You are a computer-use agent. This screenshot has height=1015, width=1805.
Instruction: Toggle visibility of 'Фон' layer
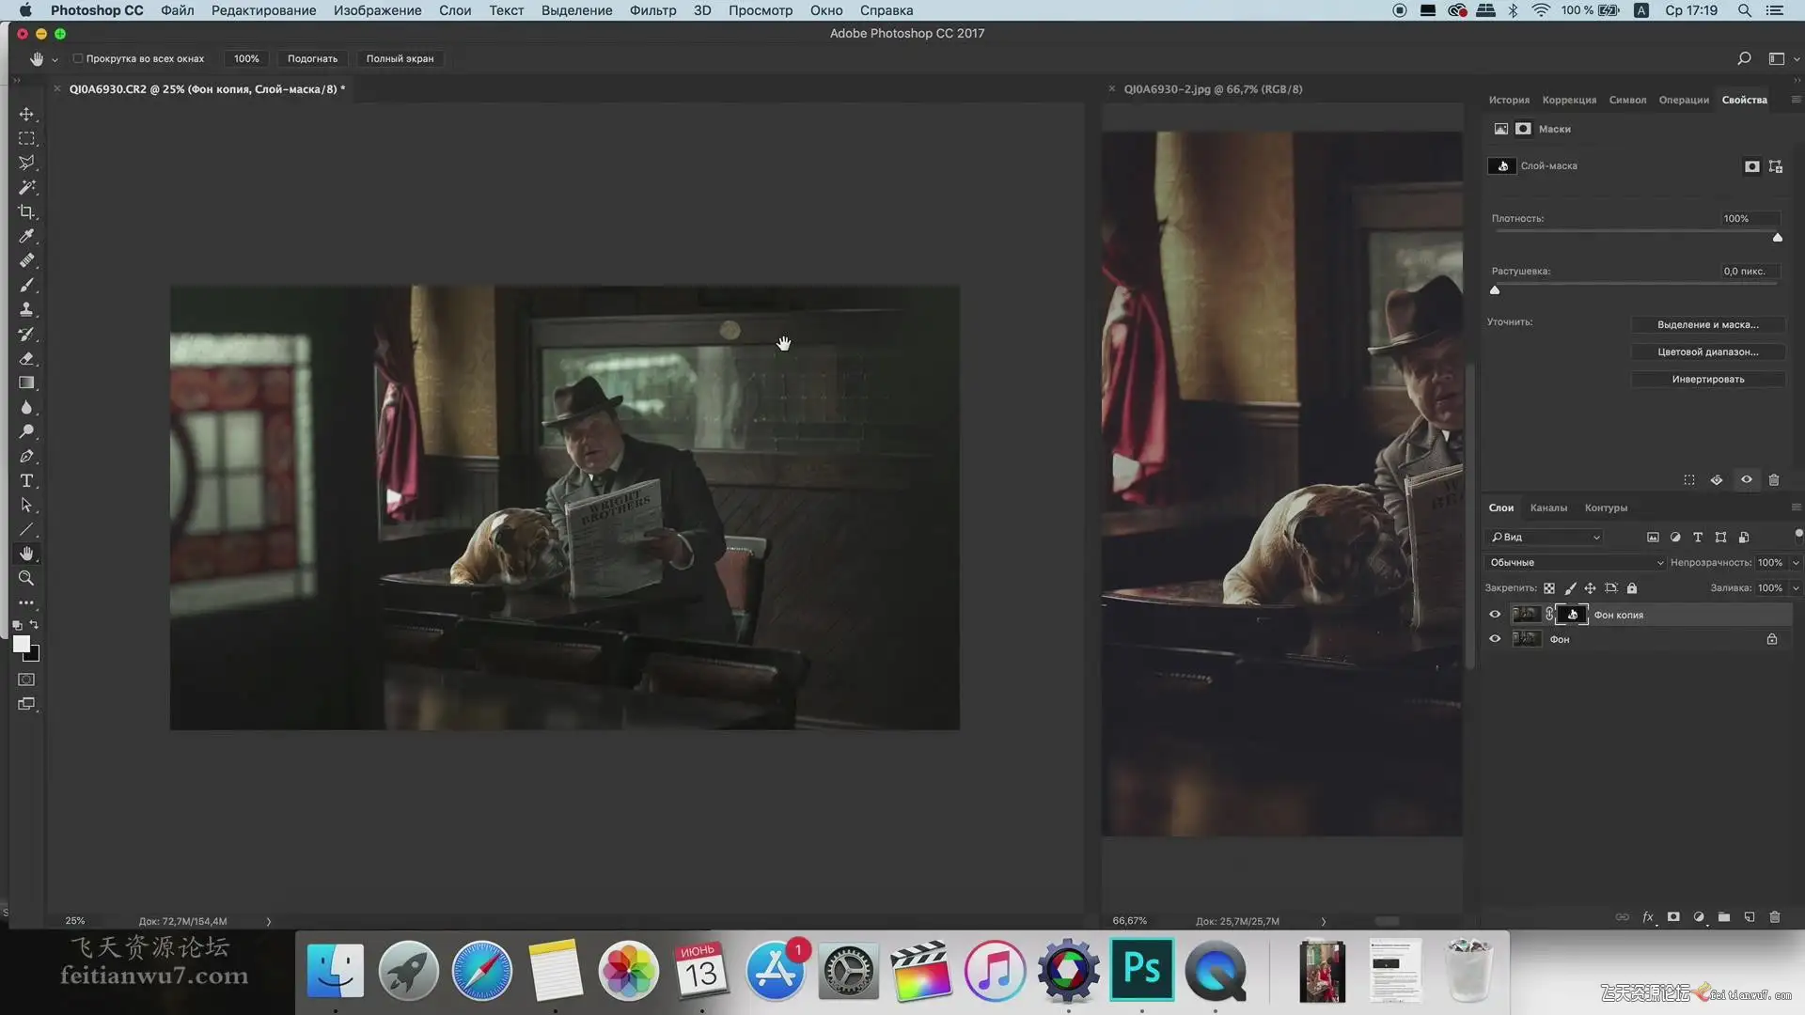tap(1495, 639)
